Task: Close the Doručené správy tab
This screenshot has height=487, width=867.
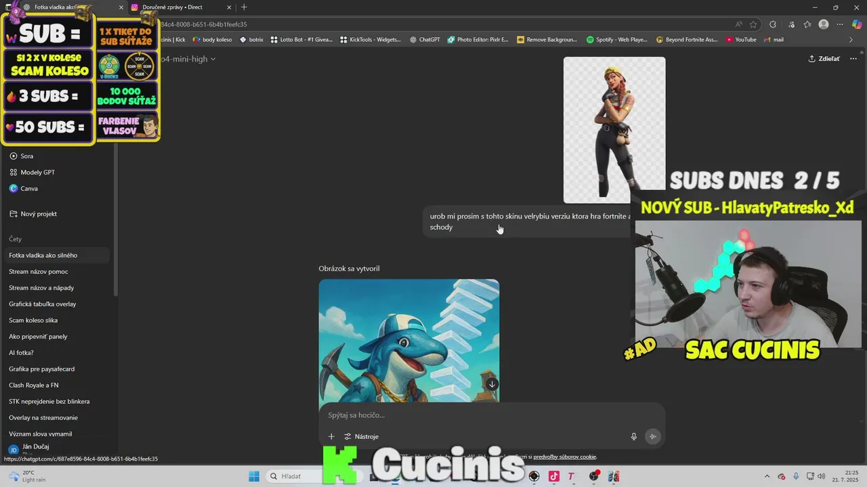Action: pos(229,7)
